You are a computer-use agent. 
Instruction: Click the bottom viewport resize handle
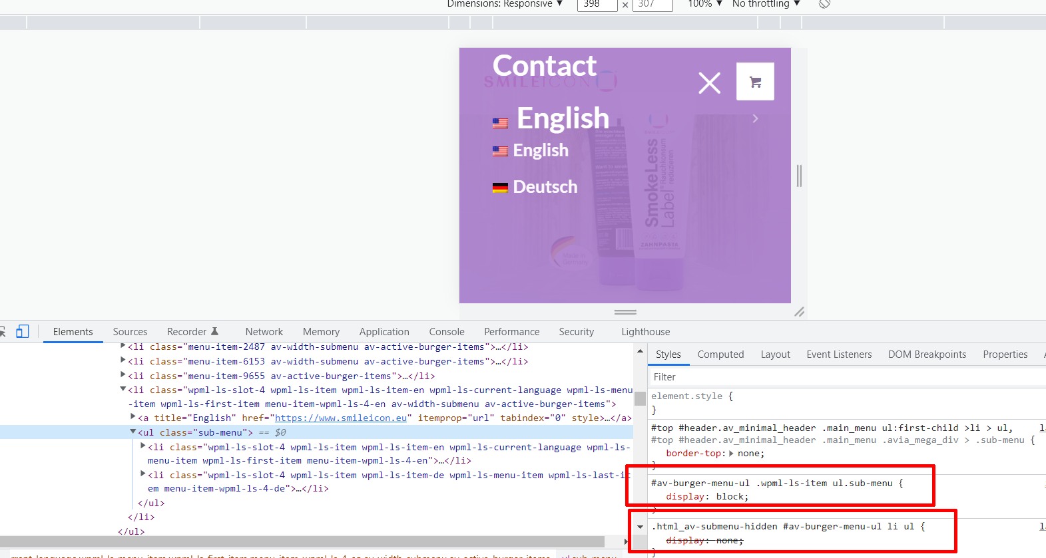(625, 311)
